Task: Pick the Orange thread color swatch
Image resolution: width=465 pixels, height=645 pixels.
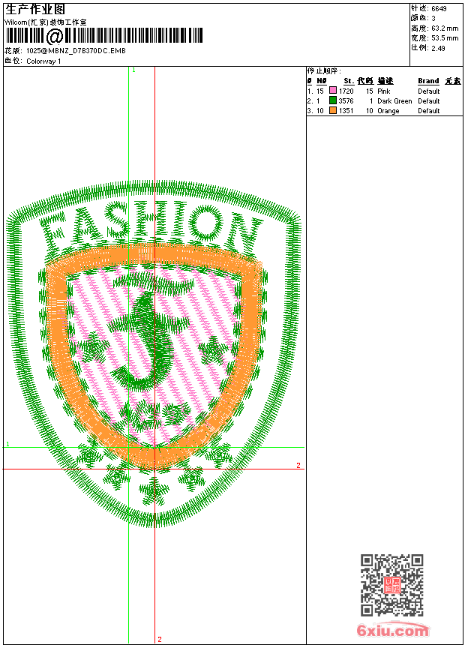Action: [x=333, y=110]
